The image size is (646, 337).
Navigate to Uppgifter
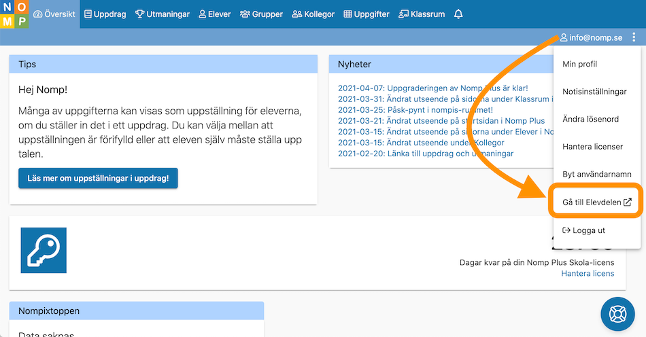click(367, 14)
